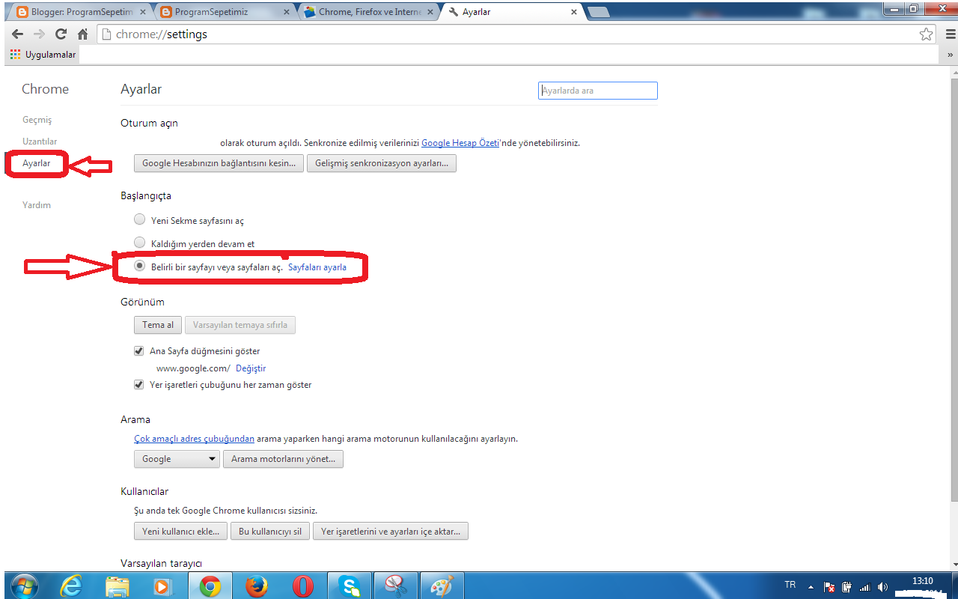This screenshot has width=958, height=599.
Task: Click Yer işaretlerini ve ayarları içe aktar
Action: click(391, 532)
